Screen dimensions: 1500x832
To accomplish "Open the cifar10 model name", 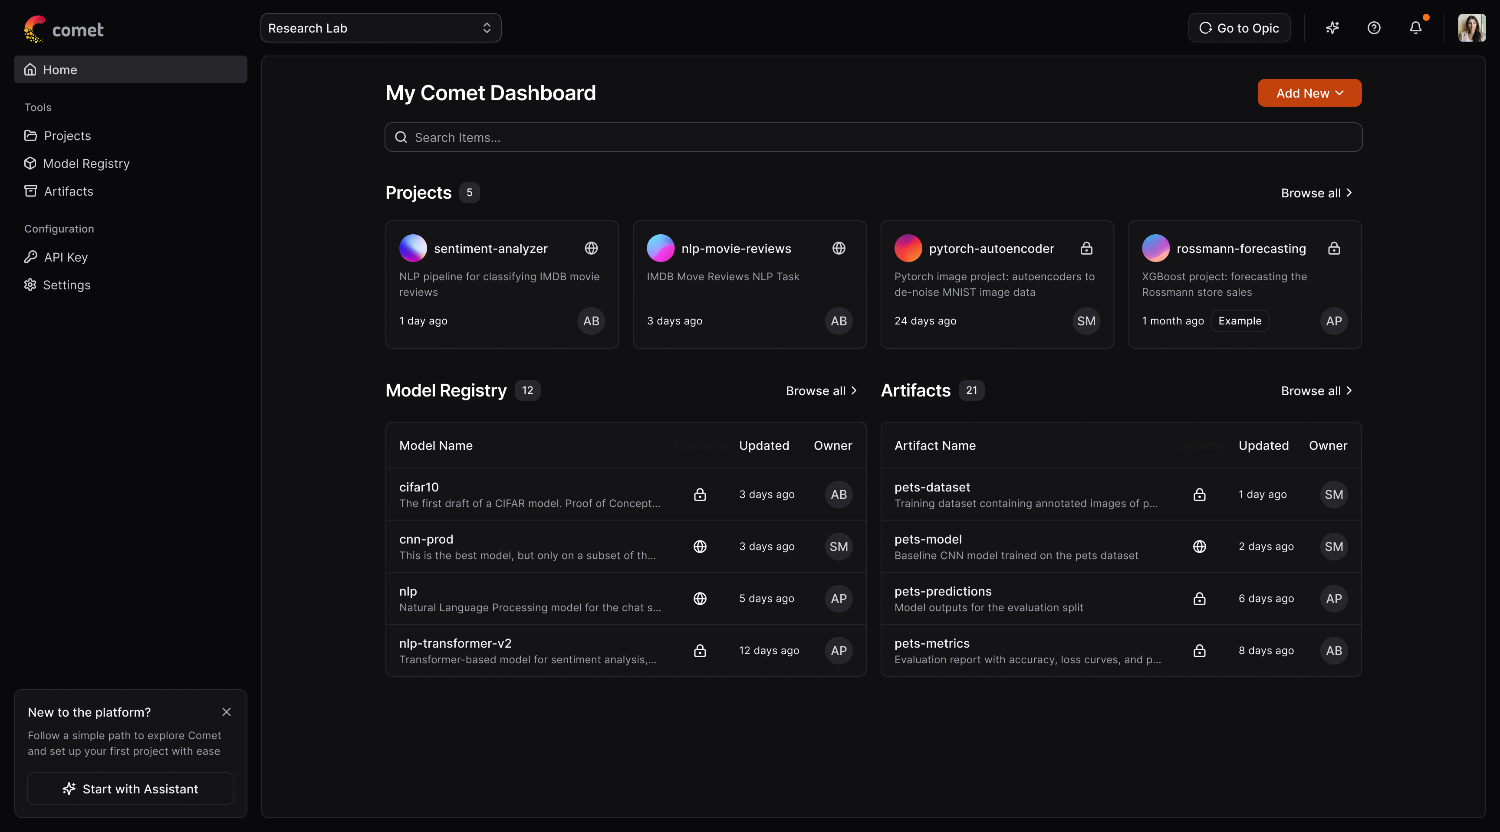I will click(x=419, y=487).
